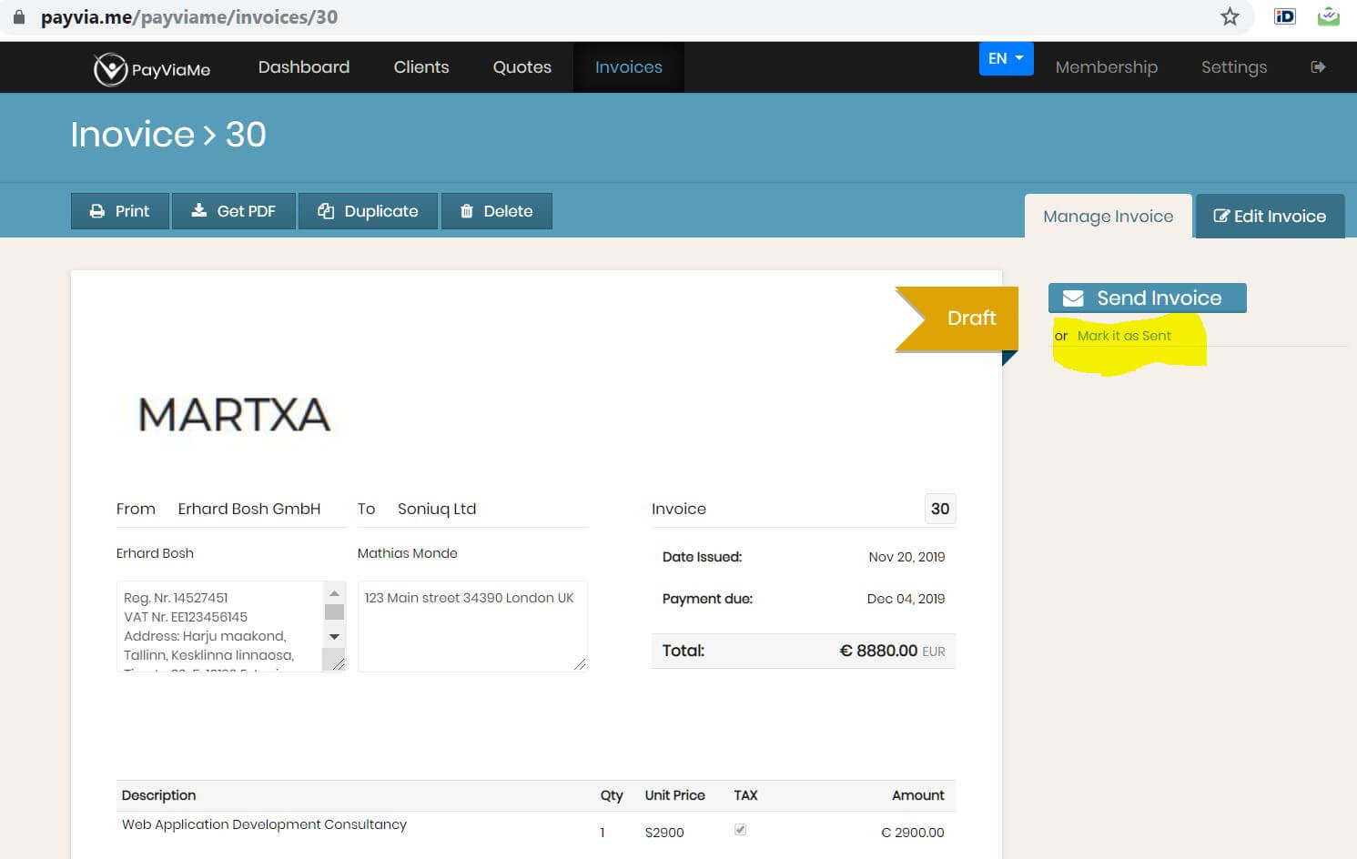The height and width of the screenshot is (859, 1357).
Task: Open the EN language dropdown
Action: [1006, 58]
